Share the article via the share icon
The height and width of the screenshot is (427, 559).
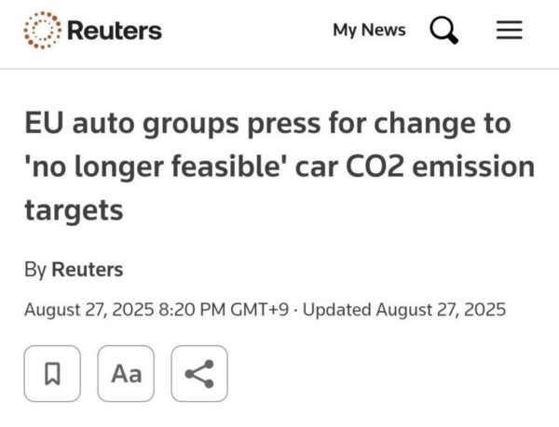pos(199,374)
